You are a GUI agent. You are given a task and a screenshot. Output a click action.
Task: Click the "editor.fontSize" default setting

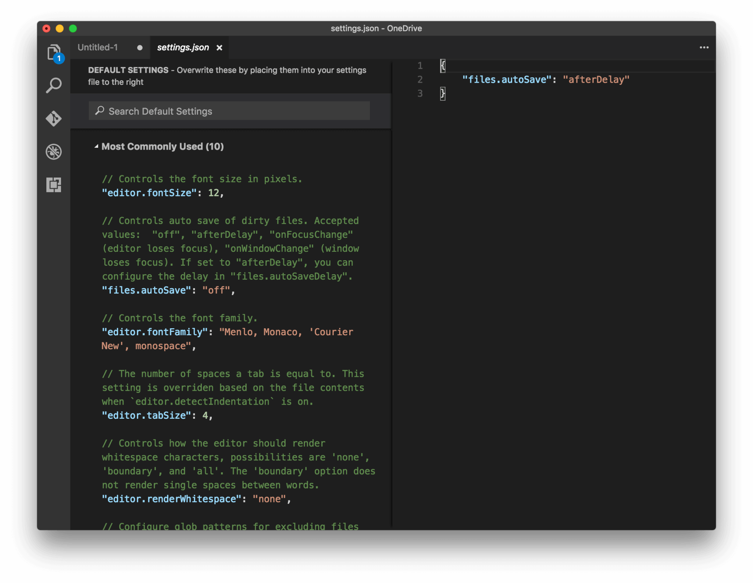point(163,193)
